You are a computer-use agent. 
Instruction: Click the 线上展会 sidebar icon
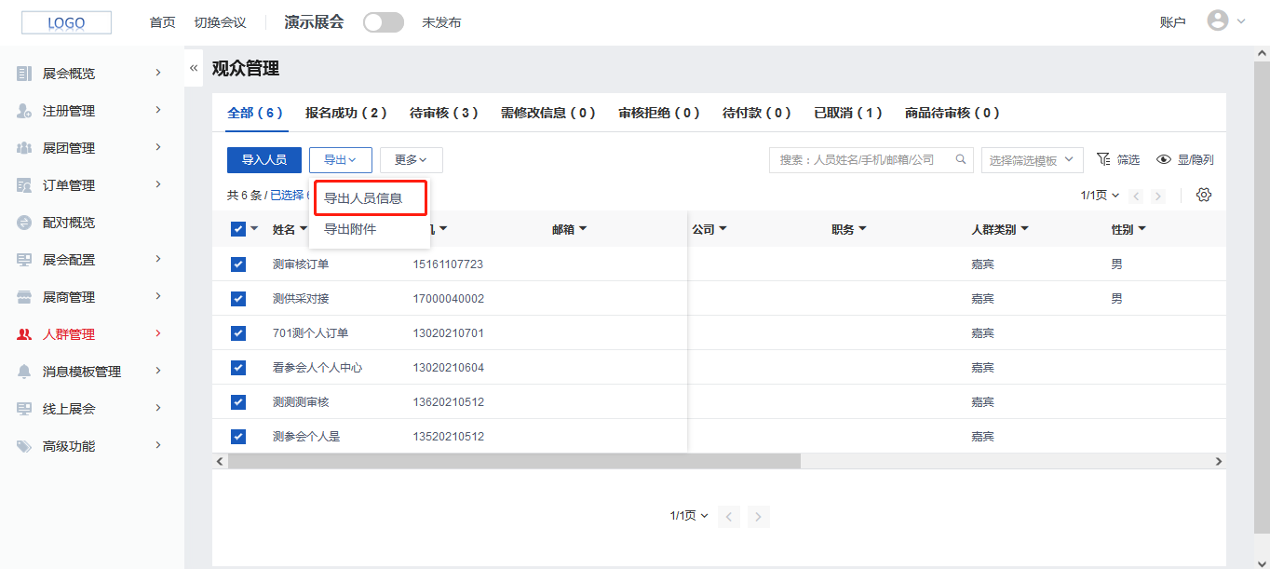[x=24, y=409]
